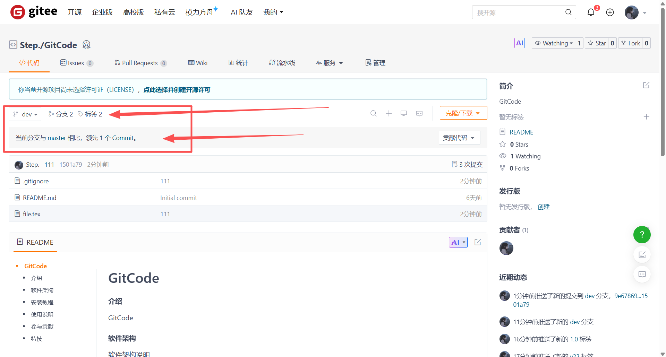
Task: Click the green help question mark button
Action: coord(642,235)
